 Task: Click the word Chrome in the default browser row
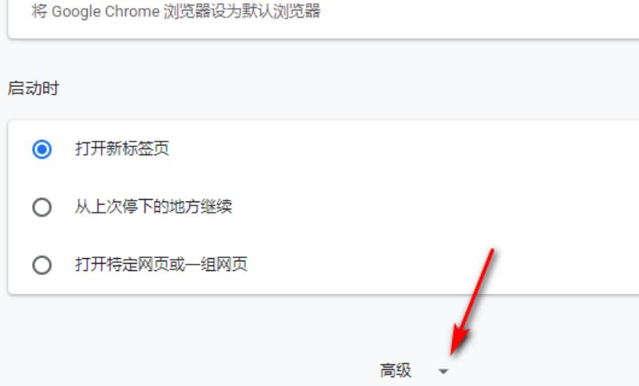[132, 11]
